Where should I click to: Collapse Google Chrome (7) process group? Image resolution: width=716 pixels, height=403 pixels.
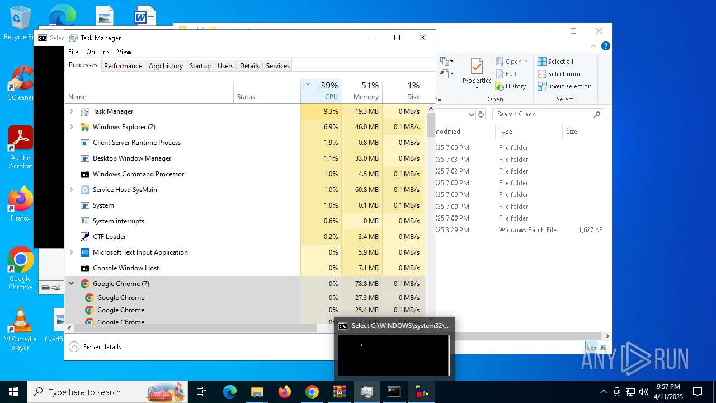[71, 284]
